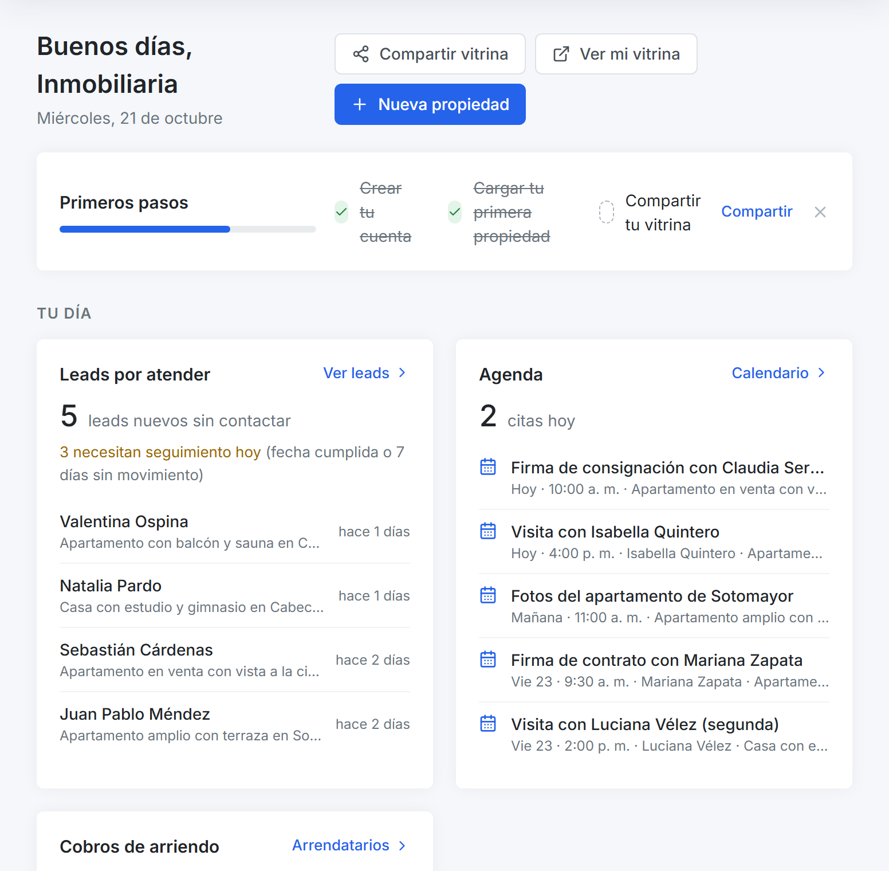Click the Primeros pasos progress bar

point(188,229)
